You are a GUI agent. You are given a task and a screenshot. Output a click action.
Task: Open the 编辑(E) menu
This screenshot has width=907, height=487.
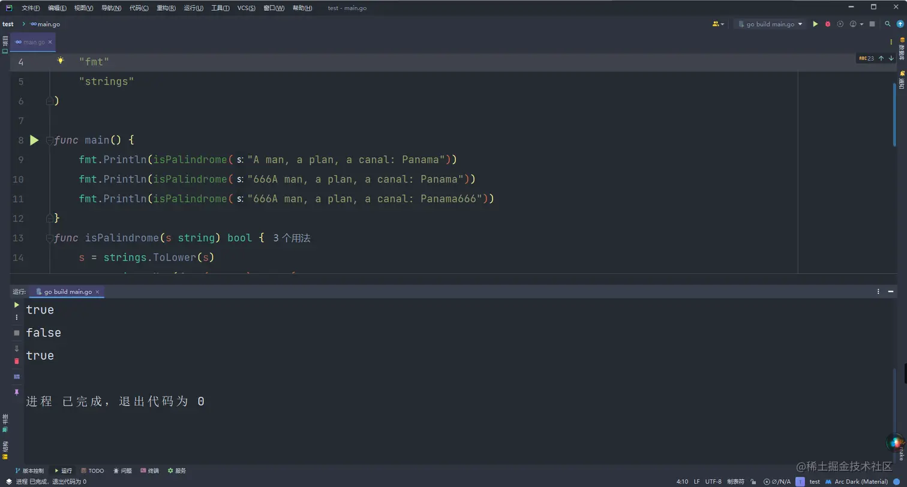pyautogui.click(x=58, y=8)
